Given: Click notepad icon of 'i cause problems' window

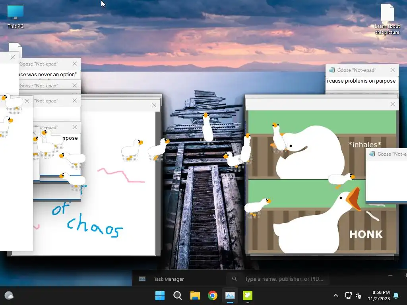Looking at the screenshot, I should (331, 70).
